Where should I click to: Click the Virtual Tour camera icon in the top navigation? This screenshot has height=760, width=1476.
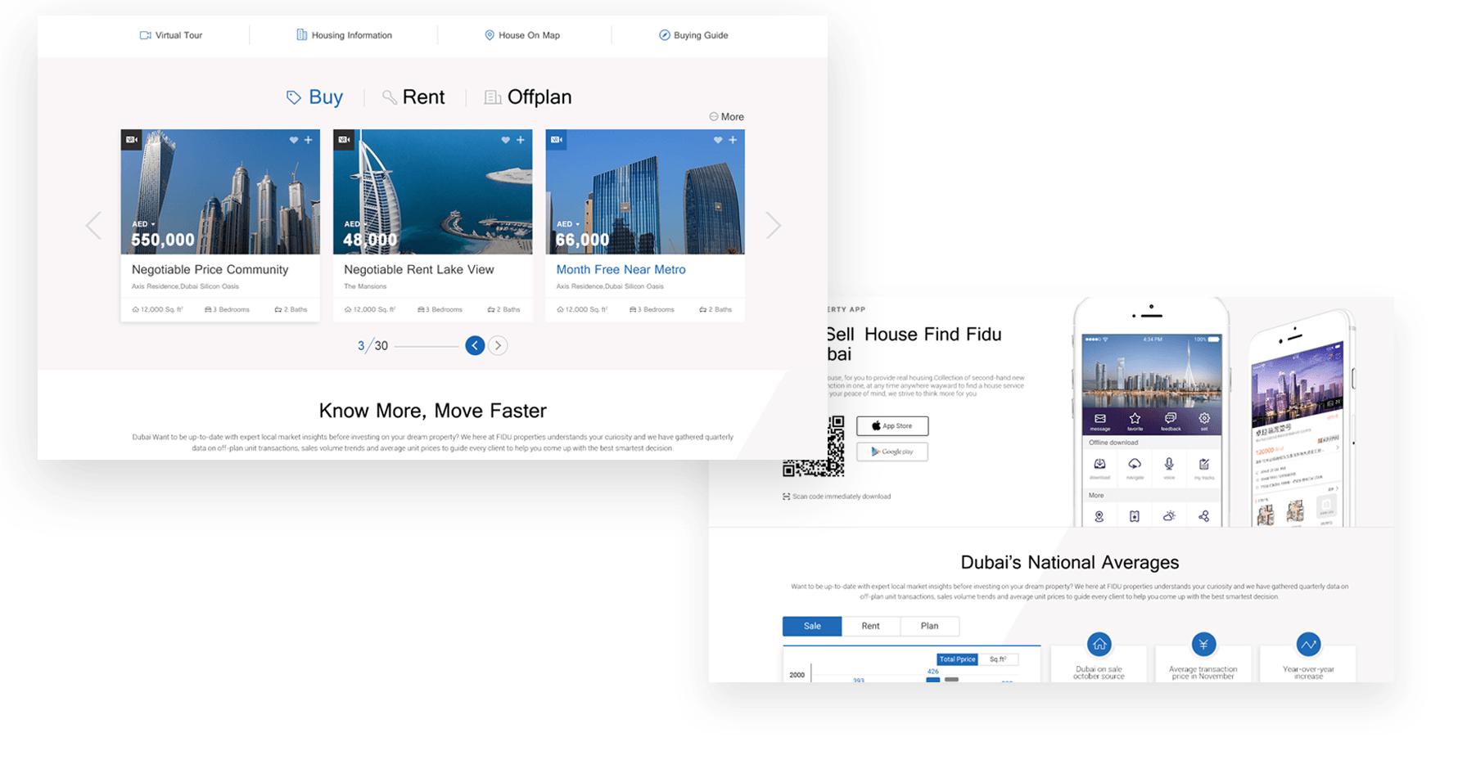pos(145,35)
